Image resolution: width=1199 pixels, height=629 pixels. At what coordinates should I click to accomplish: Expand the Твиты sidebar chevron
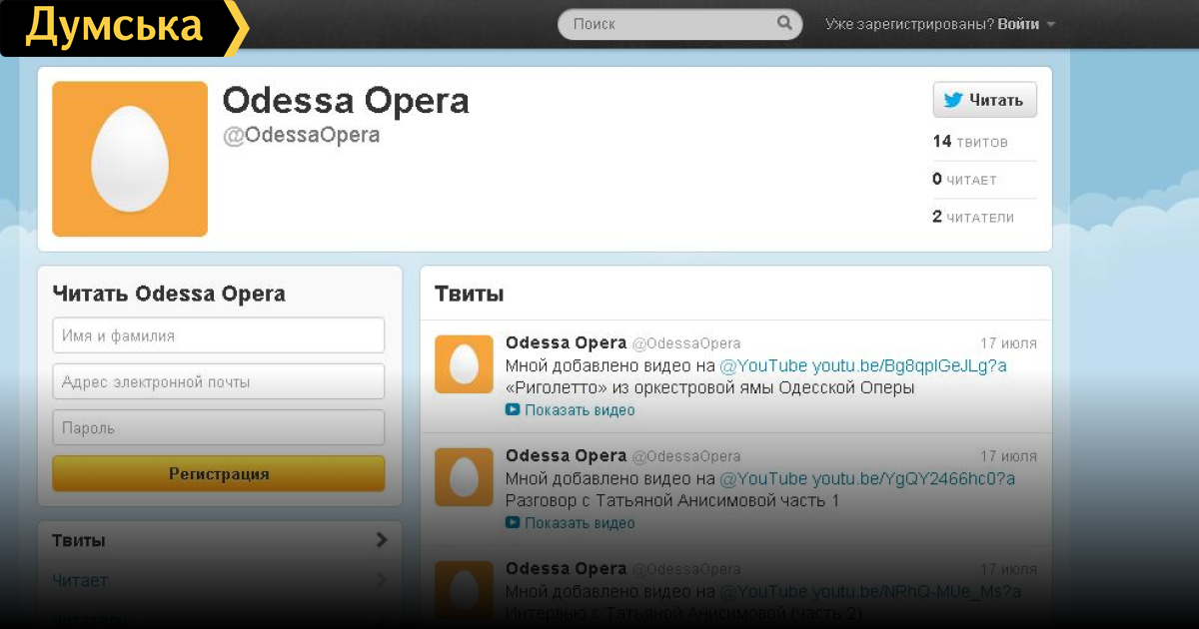(x=381, y=540)
